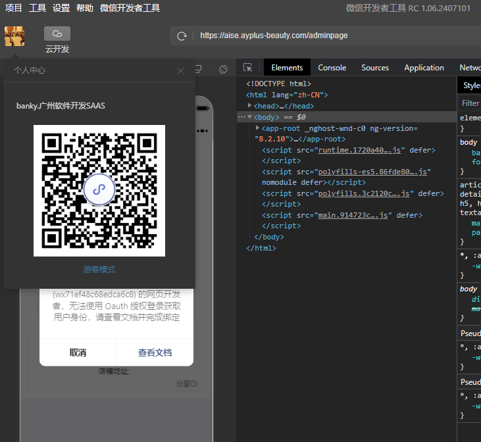
Task: Open the 设置 menu
Action: pos(61,8)
